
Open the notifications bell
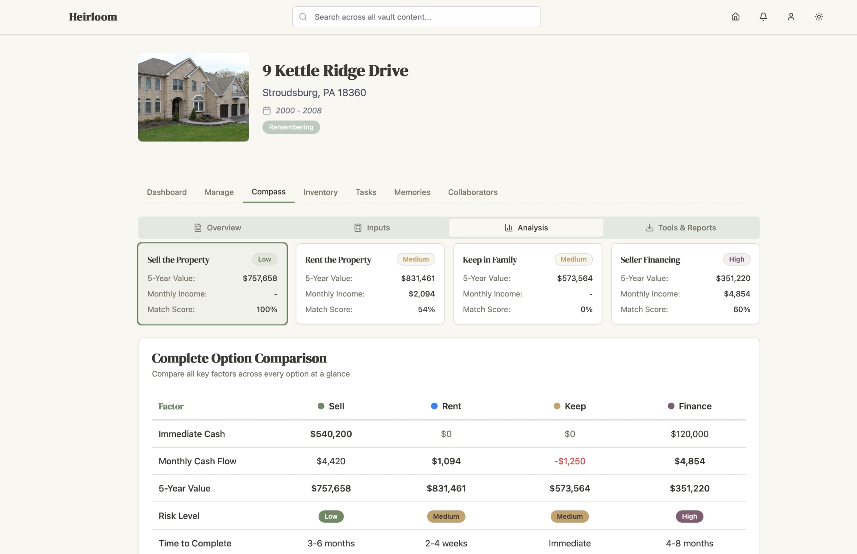click(x=763, y=17)
